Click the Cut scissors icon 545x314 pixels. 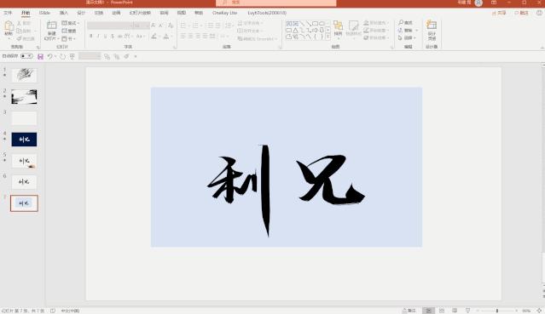pos(20,23)
